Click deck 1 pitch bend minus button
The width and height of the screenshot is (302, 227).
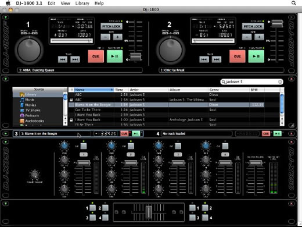click(105, 37)
